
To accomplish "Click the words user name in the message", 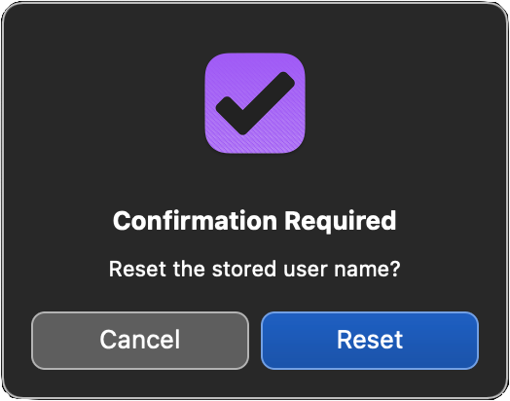I will click(x=337, y=270).
